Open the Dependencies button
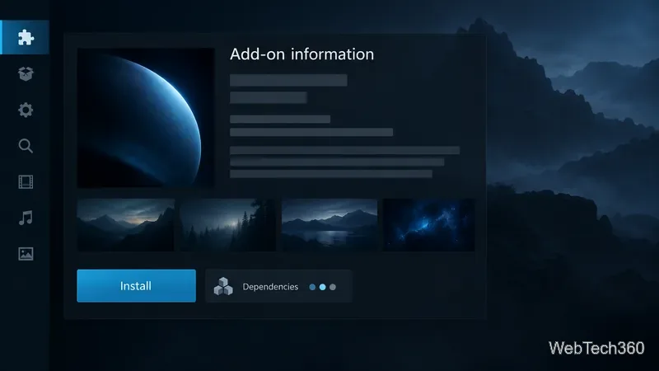Screen dimensions: 659x371 pyautogui.click(x=278, y=286)
